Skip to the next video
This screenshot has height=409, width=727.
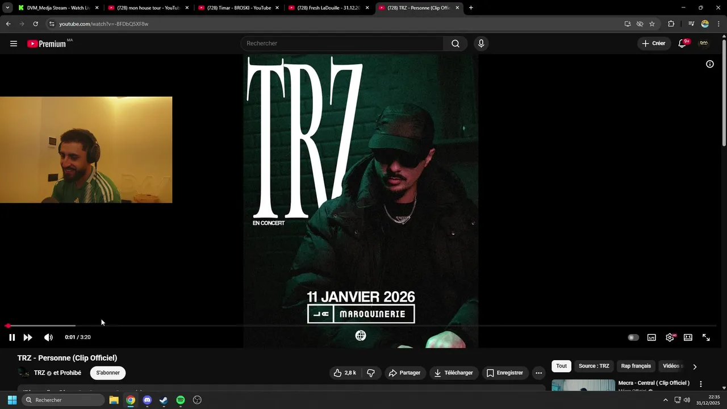[x=28, y=337]
